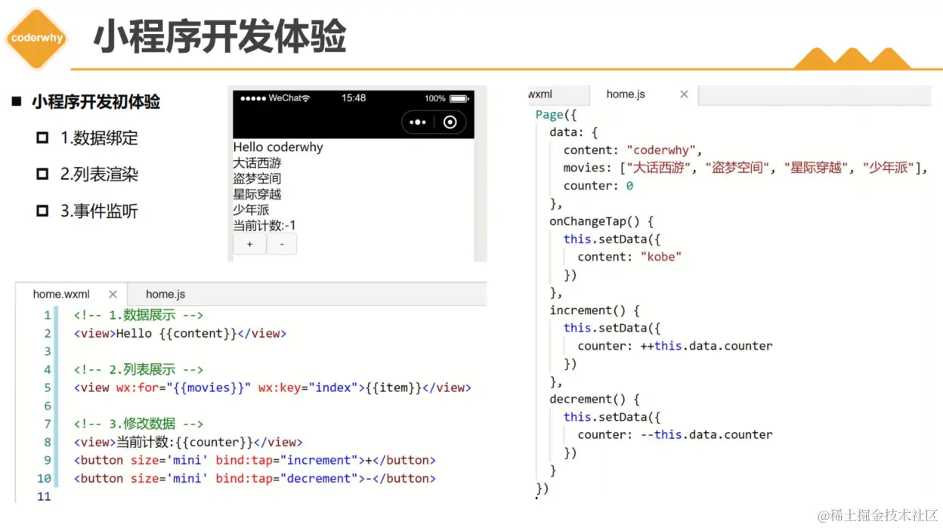Click line number 1 in wxml gutter

(47, 315)
